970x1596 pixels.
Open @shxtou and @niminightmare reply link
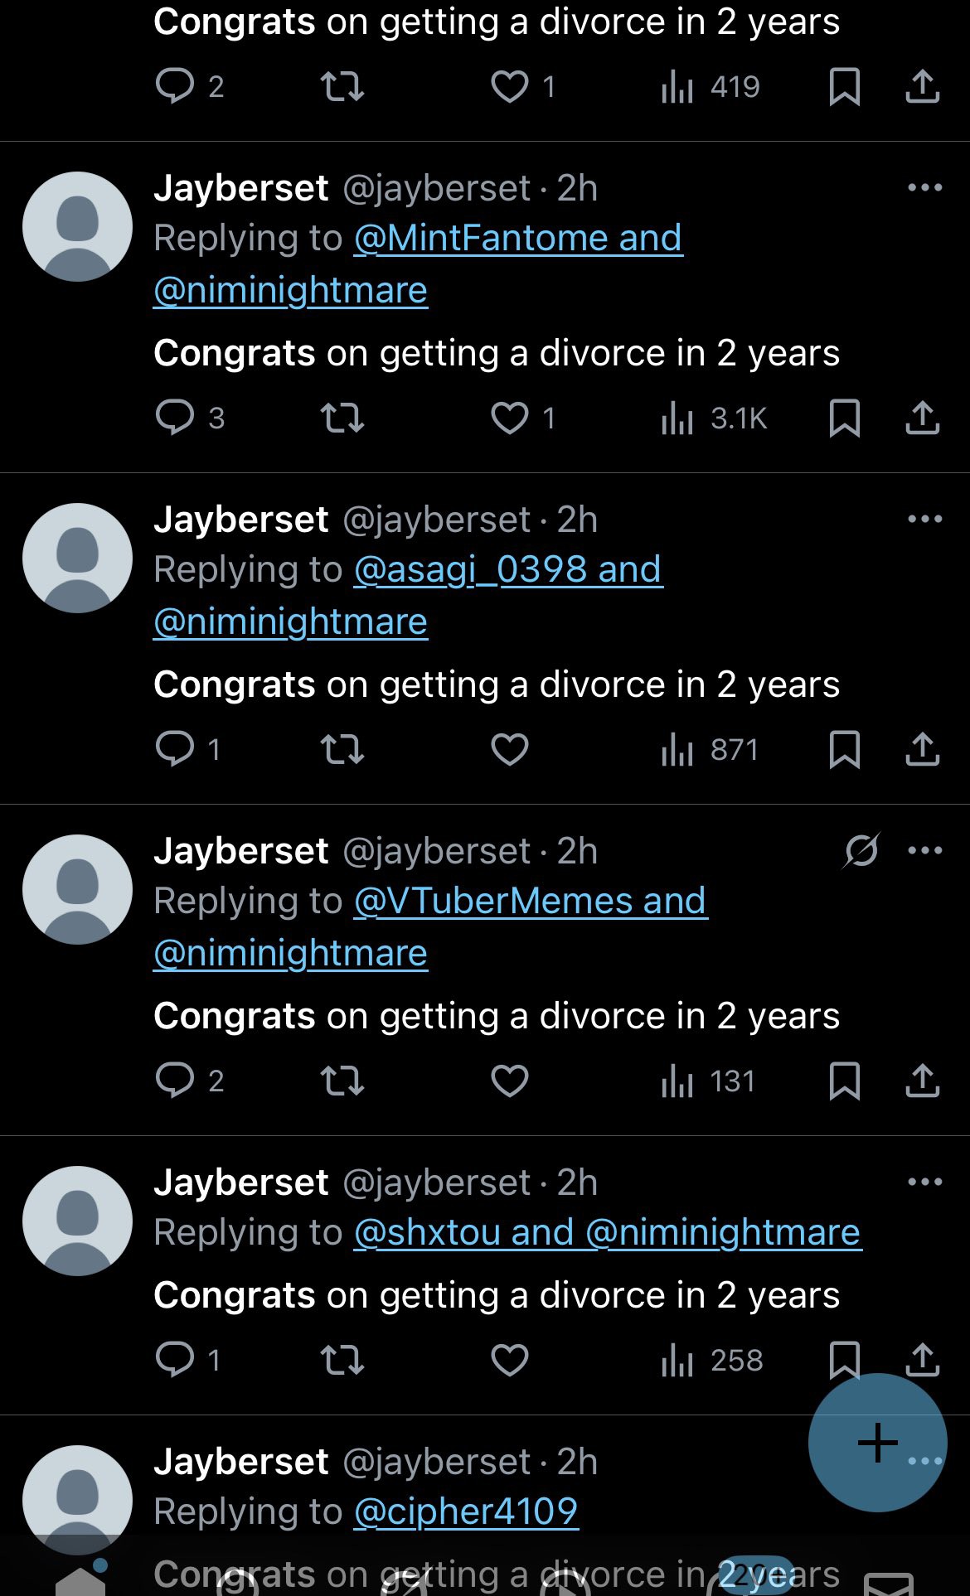click(x=608, y=1232)
